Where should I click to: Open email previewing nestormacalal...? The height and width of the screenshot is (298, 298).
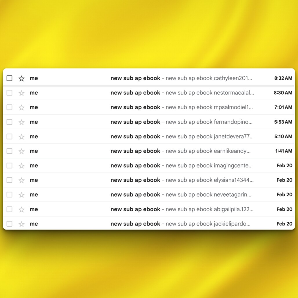pyautogui.click(x=149, y=93)
